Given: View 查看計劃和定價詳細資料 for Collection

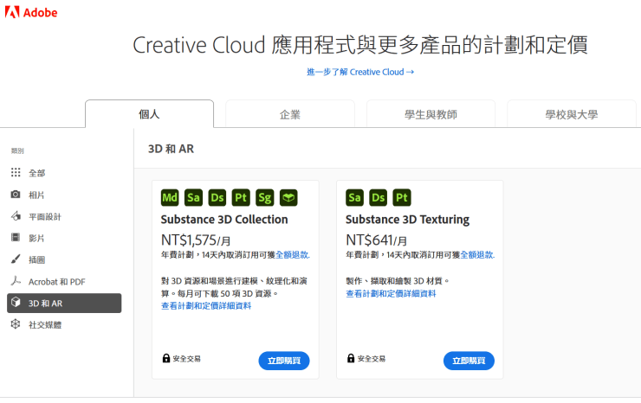Looking at the screenshot, I should [x=206, y=306].
